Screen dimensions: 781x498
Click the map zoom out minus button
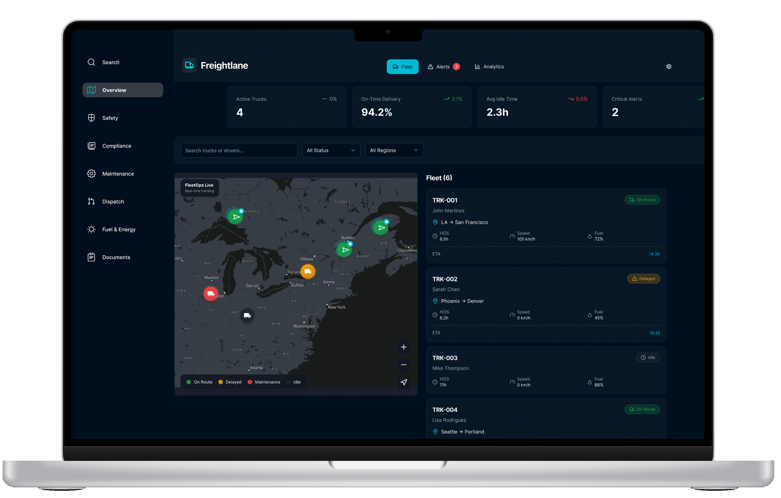tap(404, 365)
